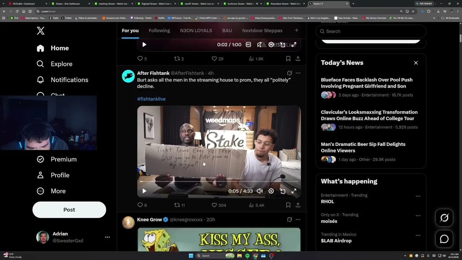This screenshot has width=462, height=260.
Task: Open Grok on Knee Grow post
Action: coord(289,220)
